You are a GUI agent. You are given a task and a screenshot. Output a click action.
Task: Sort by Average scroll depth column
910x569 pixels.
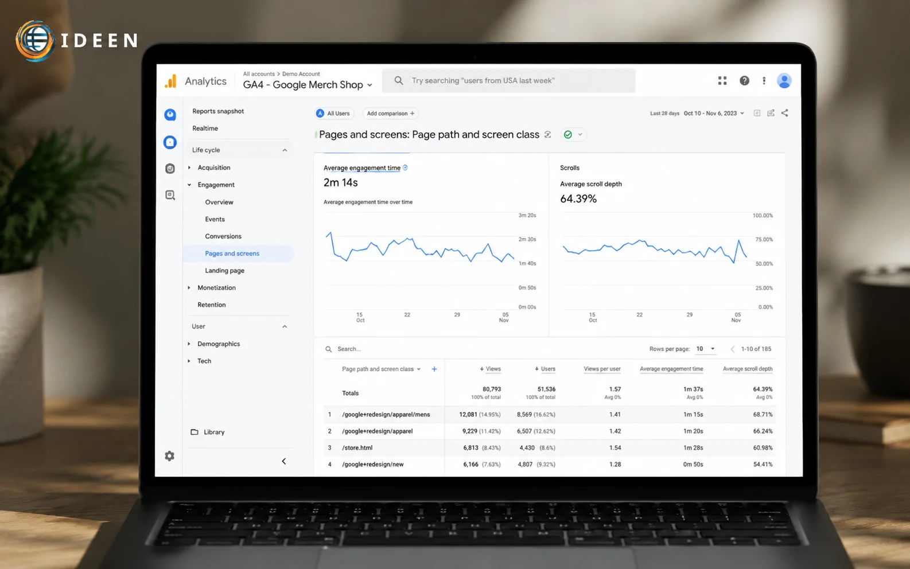tap(748, 369)
